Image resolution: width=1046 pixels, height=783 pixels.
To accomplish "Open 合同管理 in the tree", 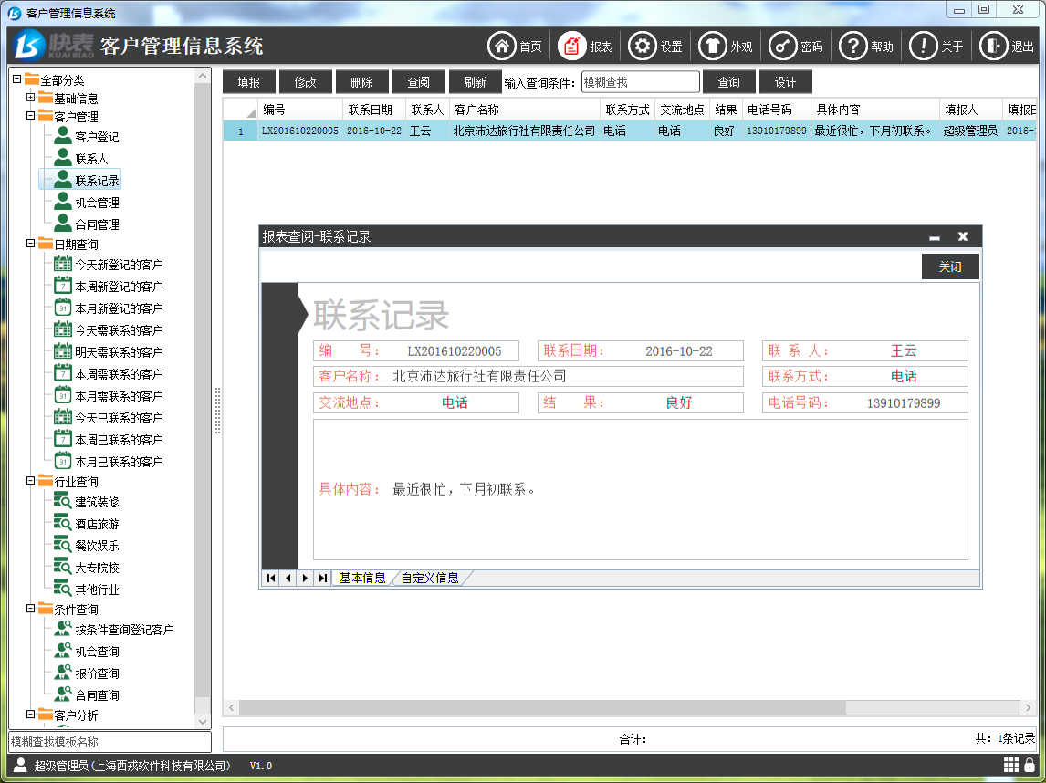I will tap(97, 224).
